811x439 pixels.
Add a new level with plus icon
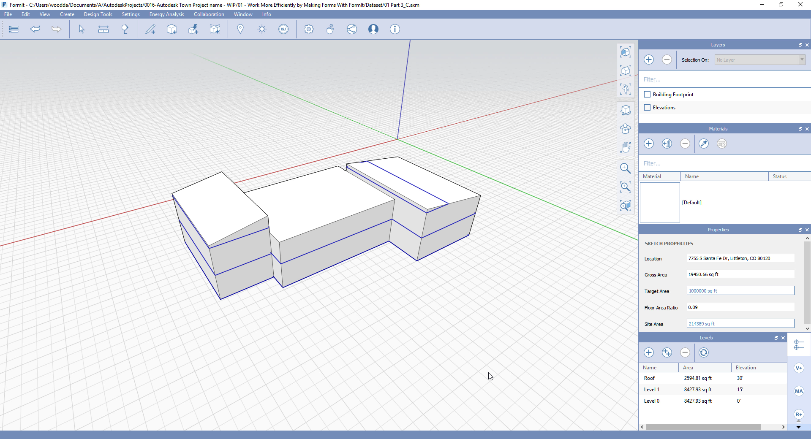click(649, 352)
